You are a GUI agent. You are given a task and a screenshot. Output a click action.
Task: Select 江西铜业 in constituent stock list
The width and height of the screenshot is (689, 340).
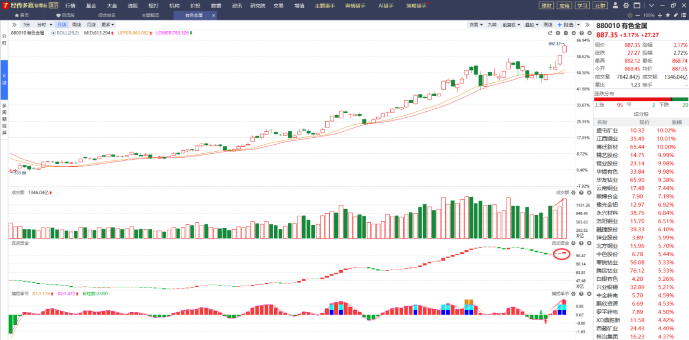607,139
